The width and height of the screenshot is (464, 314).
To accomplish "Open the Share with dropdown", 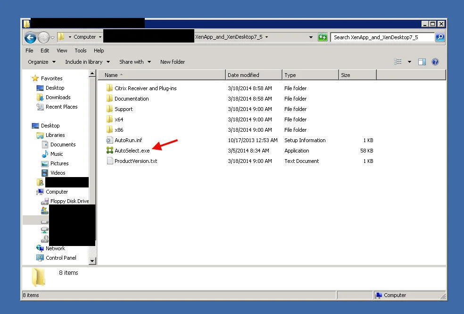I will click(135, 62).
